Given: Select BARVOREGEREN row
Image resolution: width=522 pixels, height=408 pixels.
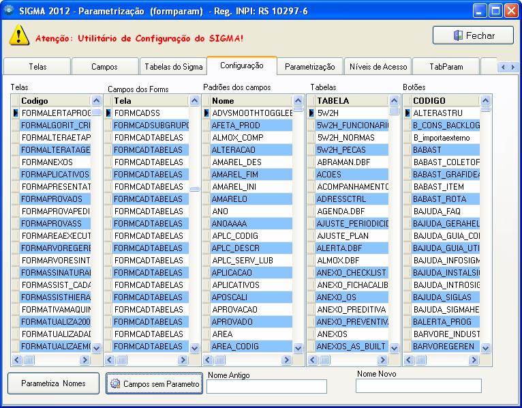Looking at the screenshot, I should [446, 347].
